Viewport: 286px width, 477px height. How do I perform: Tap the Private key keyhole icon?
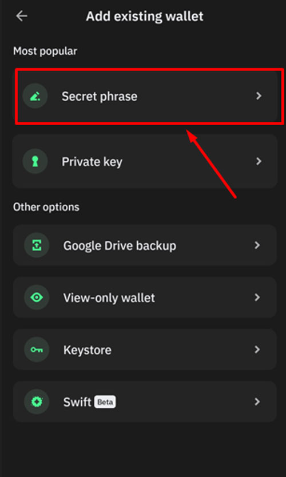pyautogui.click(x=35, y=161)
